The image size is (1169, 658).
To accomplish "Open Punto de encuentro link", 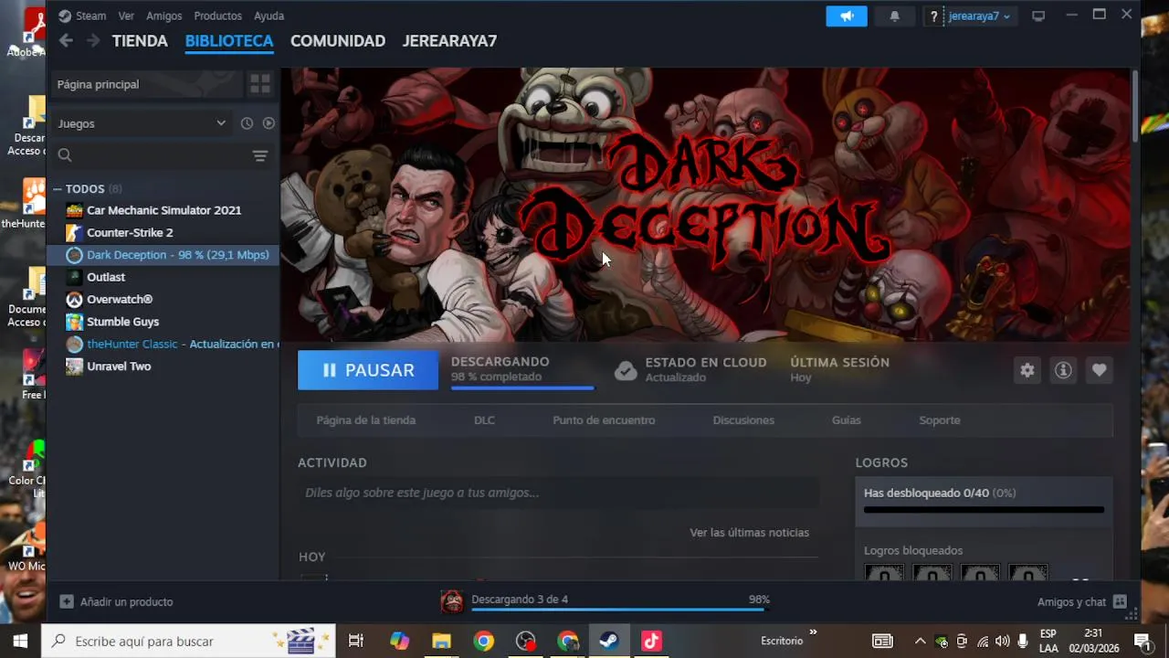I will (x=604, y=420).
